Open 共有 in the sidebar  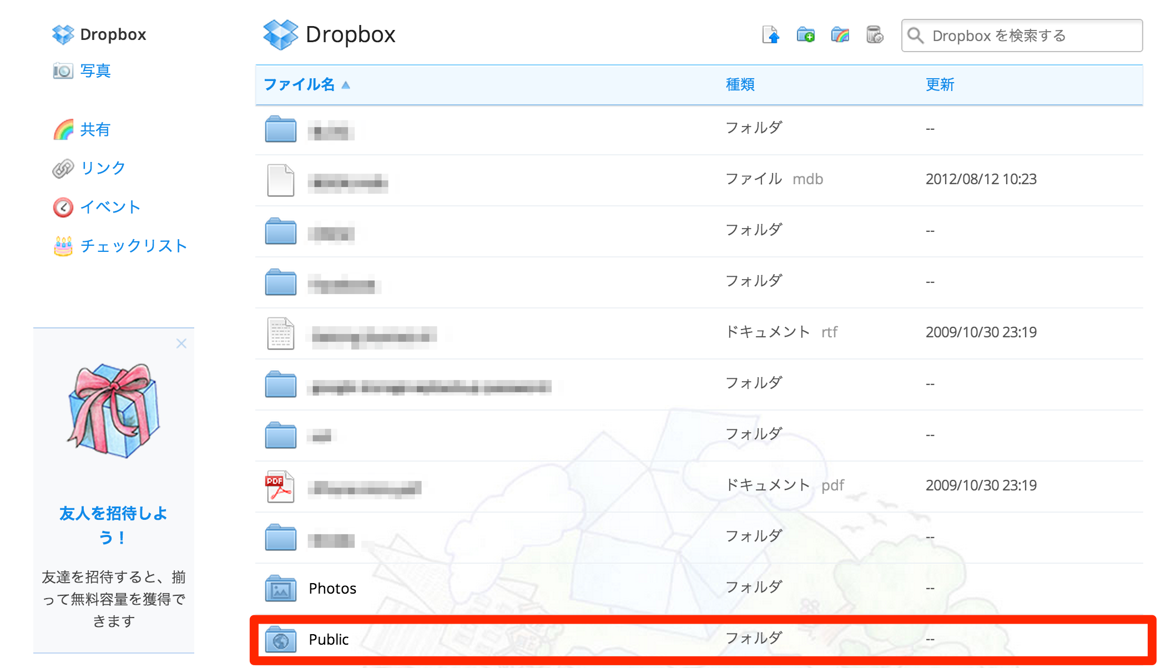95,129
